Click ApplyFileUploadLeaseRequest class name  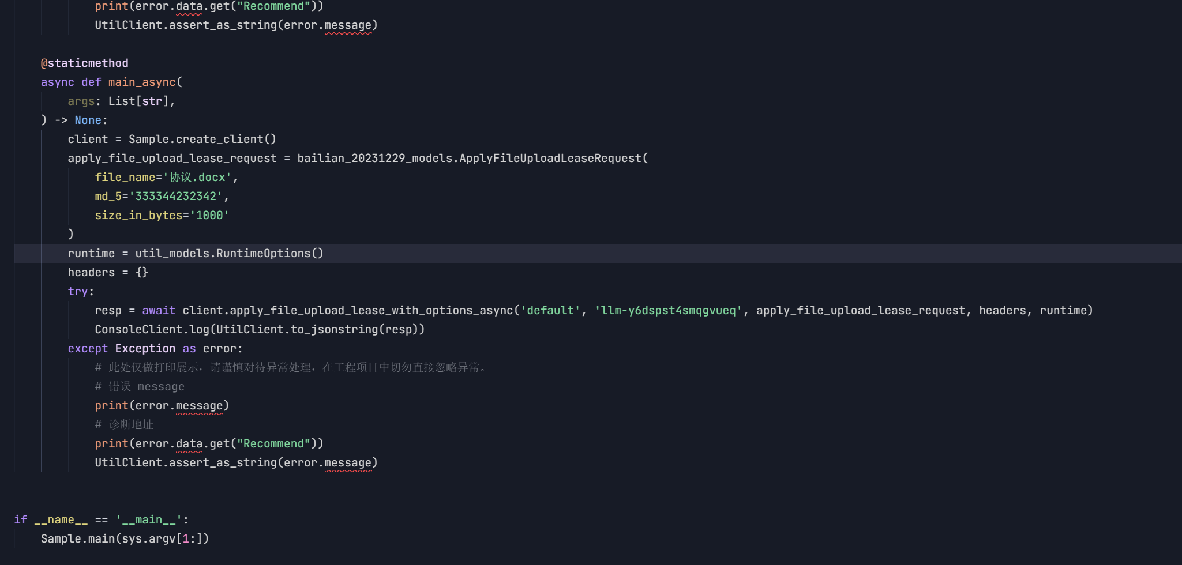(x=550, y=158)
